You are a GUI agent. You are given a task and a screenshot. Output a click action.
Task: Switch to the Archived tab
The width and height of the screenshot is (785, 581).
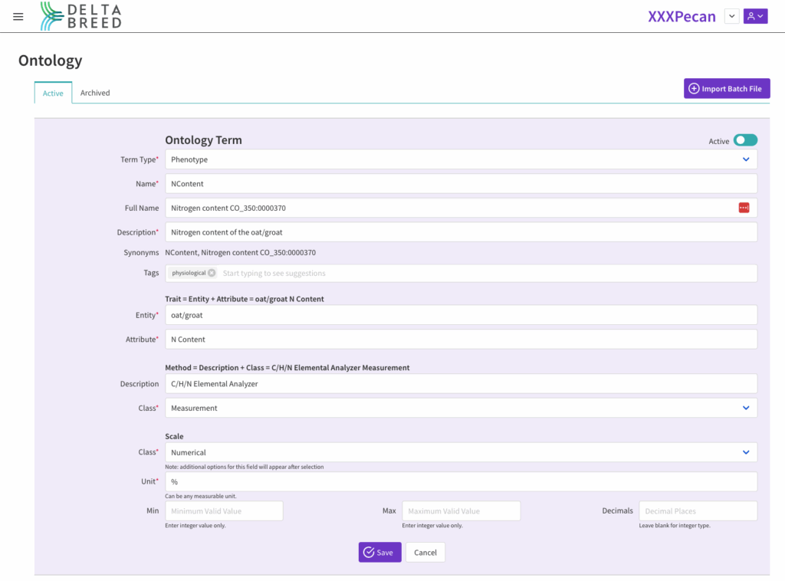(95, 93)
